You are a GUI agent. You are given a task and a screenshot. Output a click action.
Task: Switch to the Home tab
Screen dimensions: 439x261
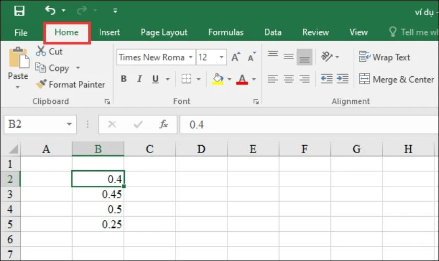tap(67, 32)
